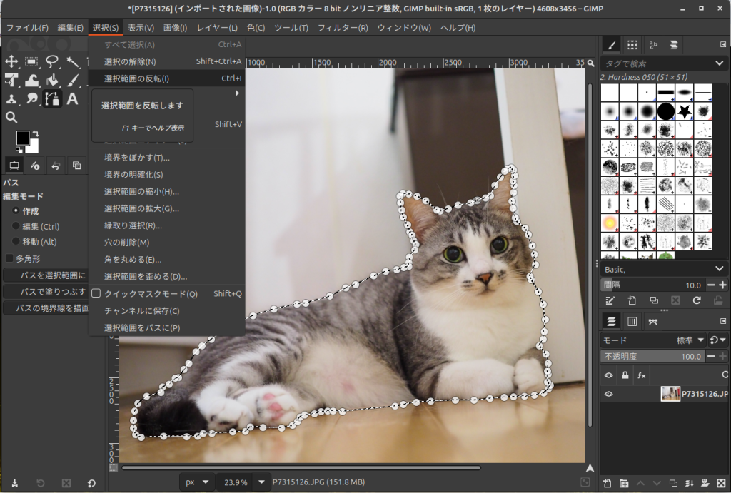Click the black foreground color swatch

(23, 138)
